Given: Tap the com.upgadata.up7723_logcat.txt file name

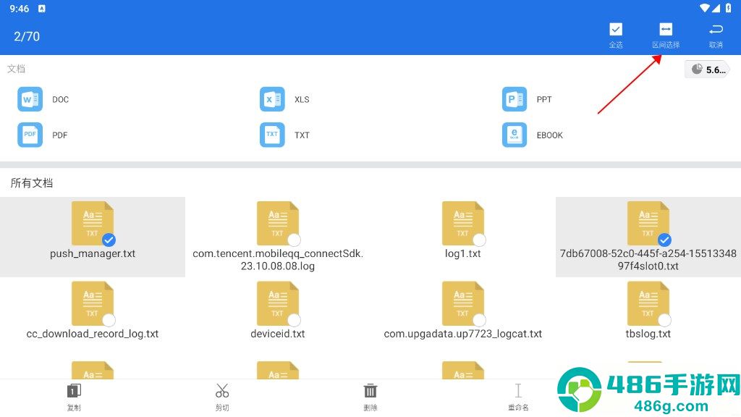Looking at the screenshot, I should (463, 334).
